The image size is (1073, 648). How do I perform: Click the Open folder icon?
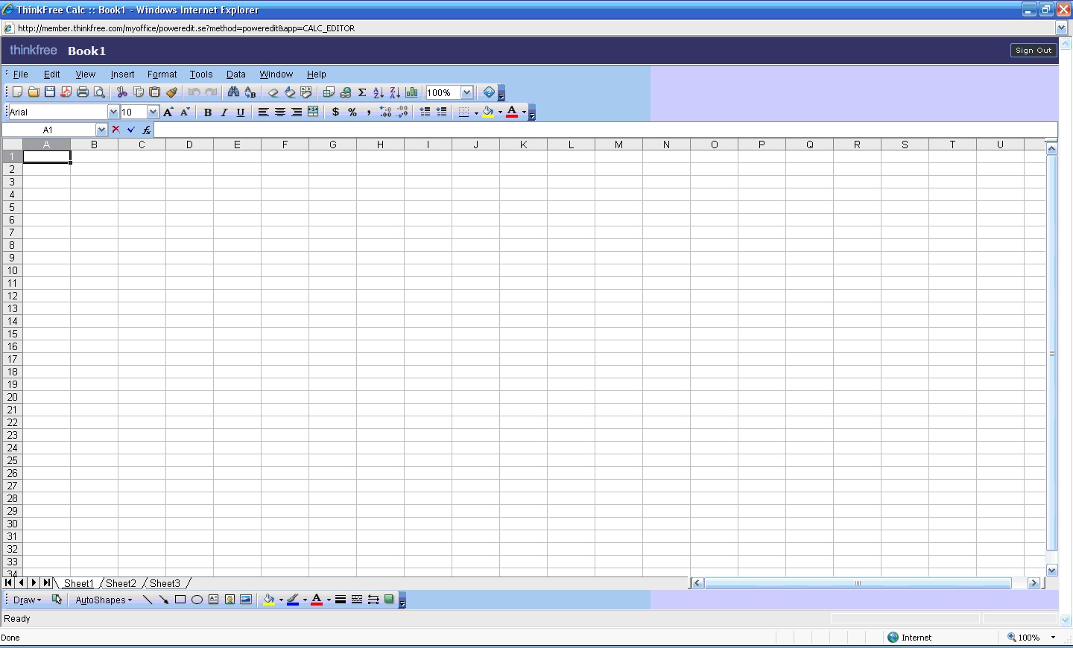pos(34,92)
